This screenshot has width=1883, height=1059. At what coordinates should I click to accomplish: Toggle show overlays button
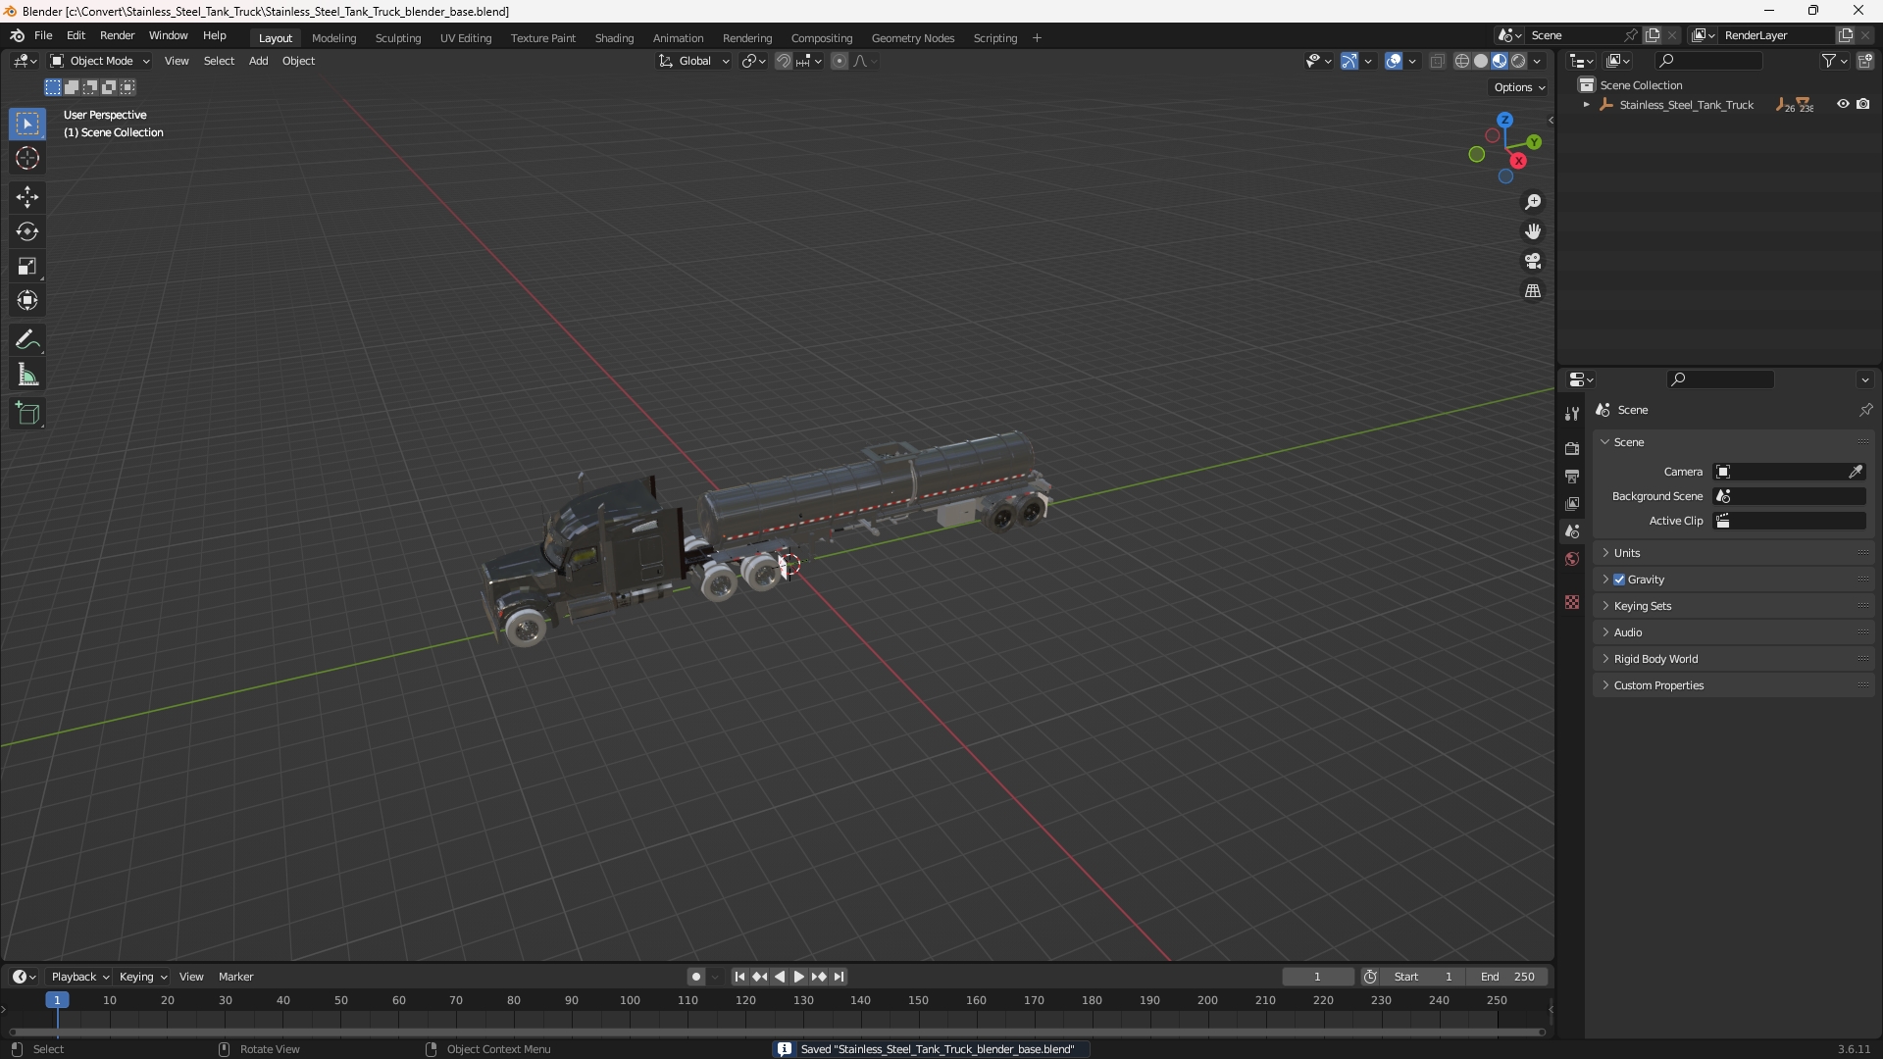click(1393, 61)
